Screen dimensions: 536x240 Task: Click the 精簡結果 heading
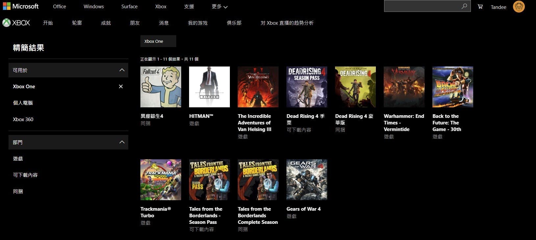(x=29, y=47)
